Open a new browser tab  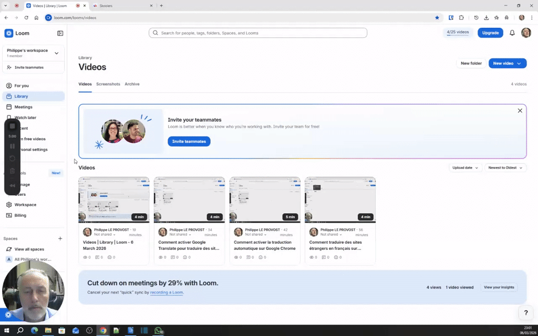click(x=161, y=5)
